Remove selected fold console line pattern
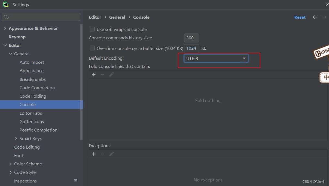This screenshot has width=329, height=186. 102,75
